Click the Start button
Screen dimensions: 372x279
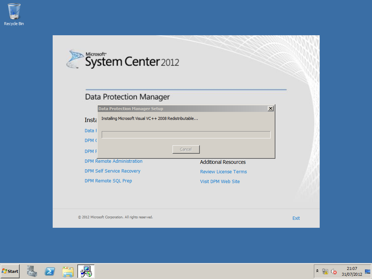[10, 271]
